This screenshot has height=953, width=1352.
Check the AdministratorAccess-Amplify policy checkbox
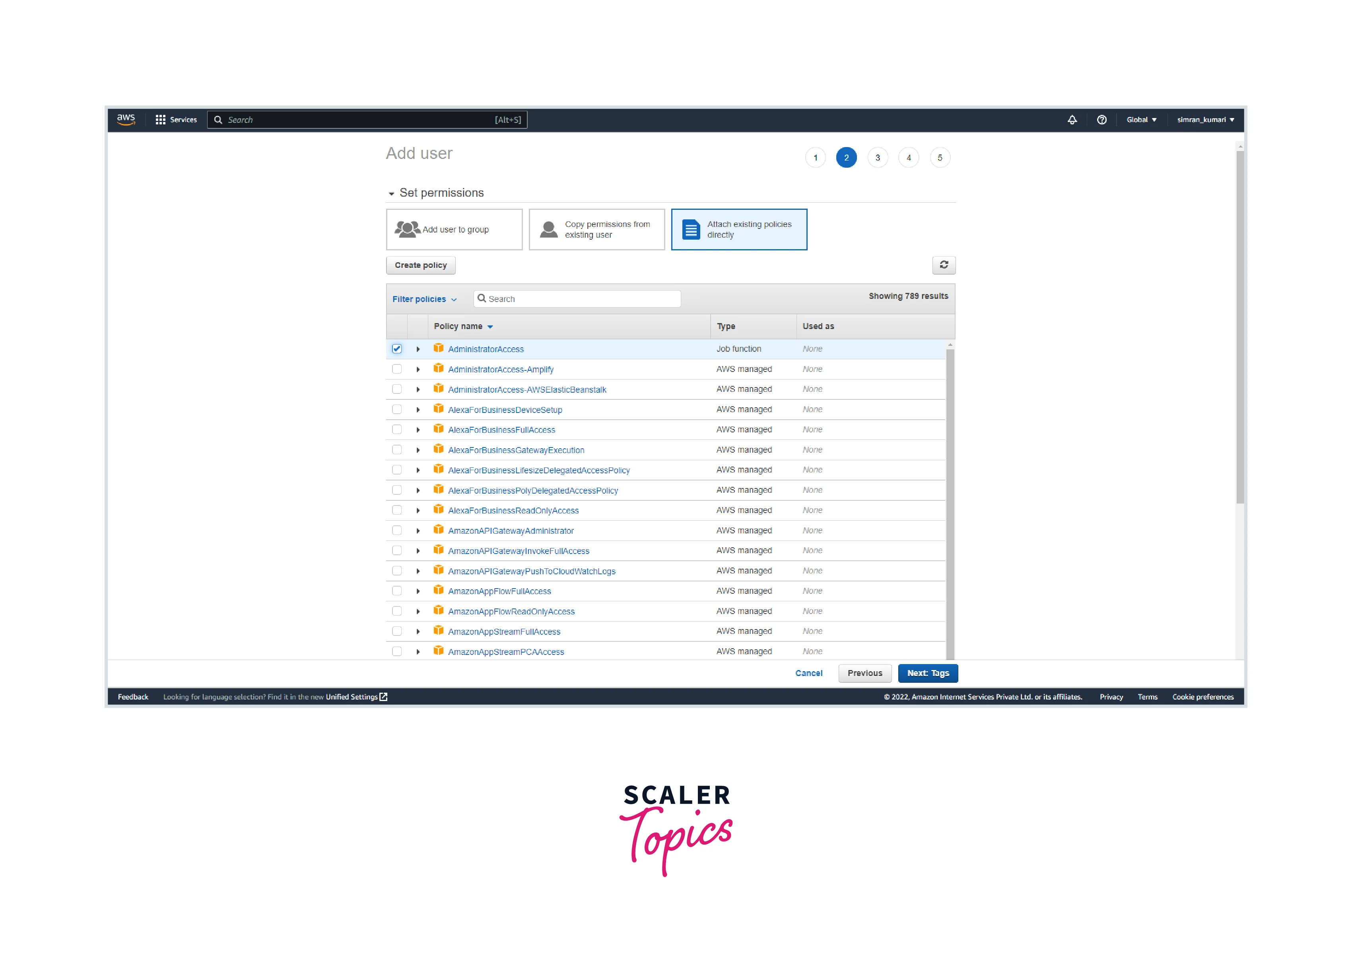coord(397,369)
